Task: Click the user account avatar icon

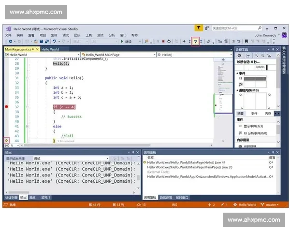Action: (284, 35)
